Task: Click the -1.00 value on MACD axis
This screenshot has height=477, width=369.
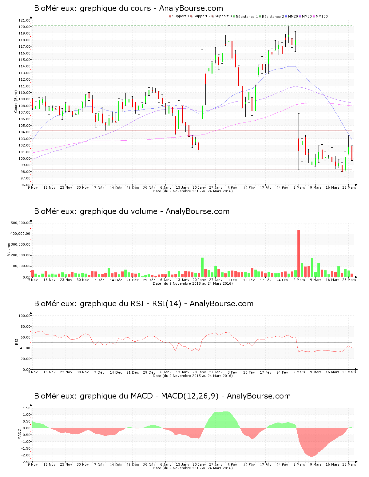Action: 26,442
